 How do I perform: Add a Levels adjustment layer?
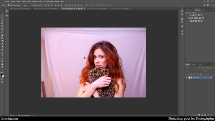pos(193,15)
